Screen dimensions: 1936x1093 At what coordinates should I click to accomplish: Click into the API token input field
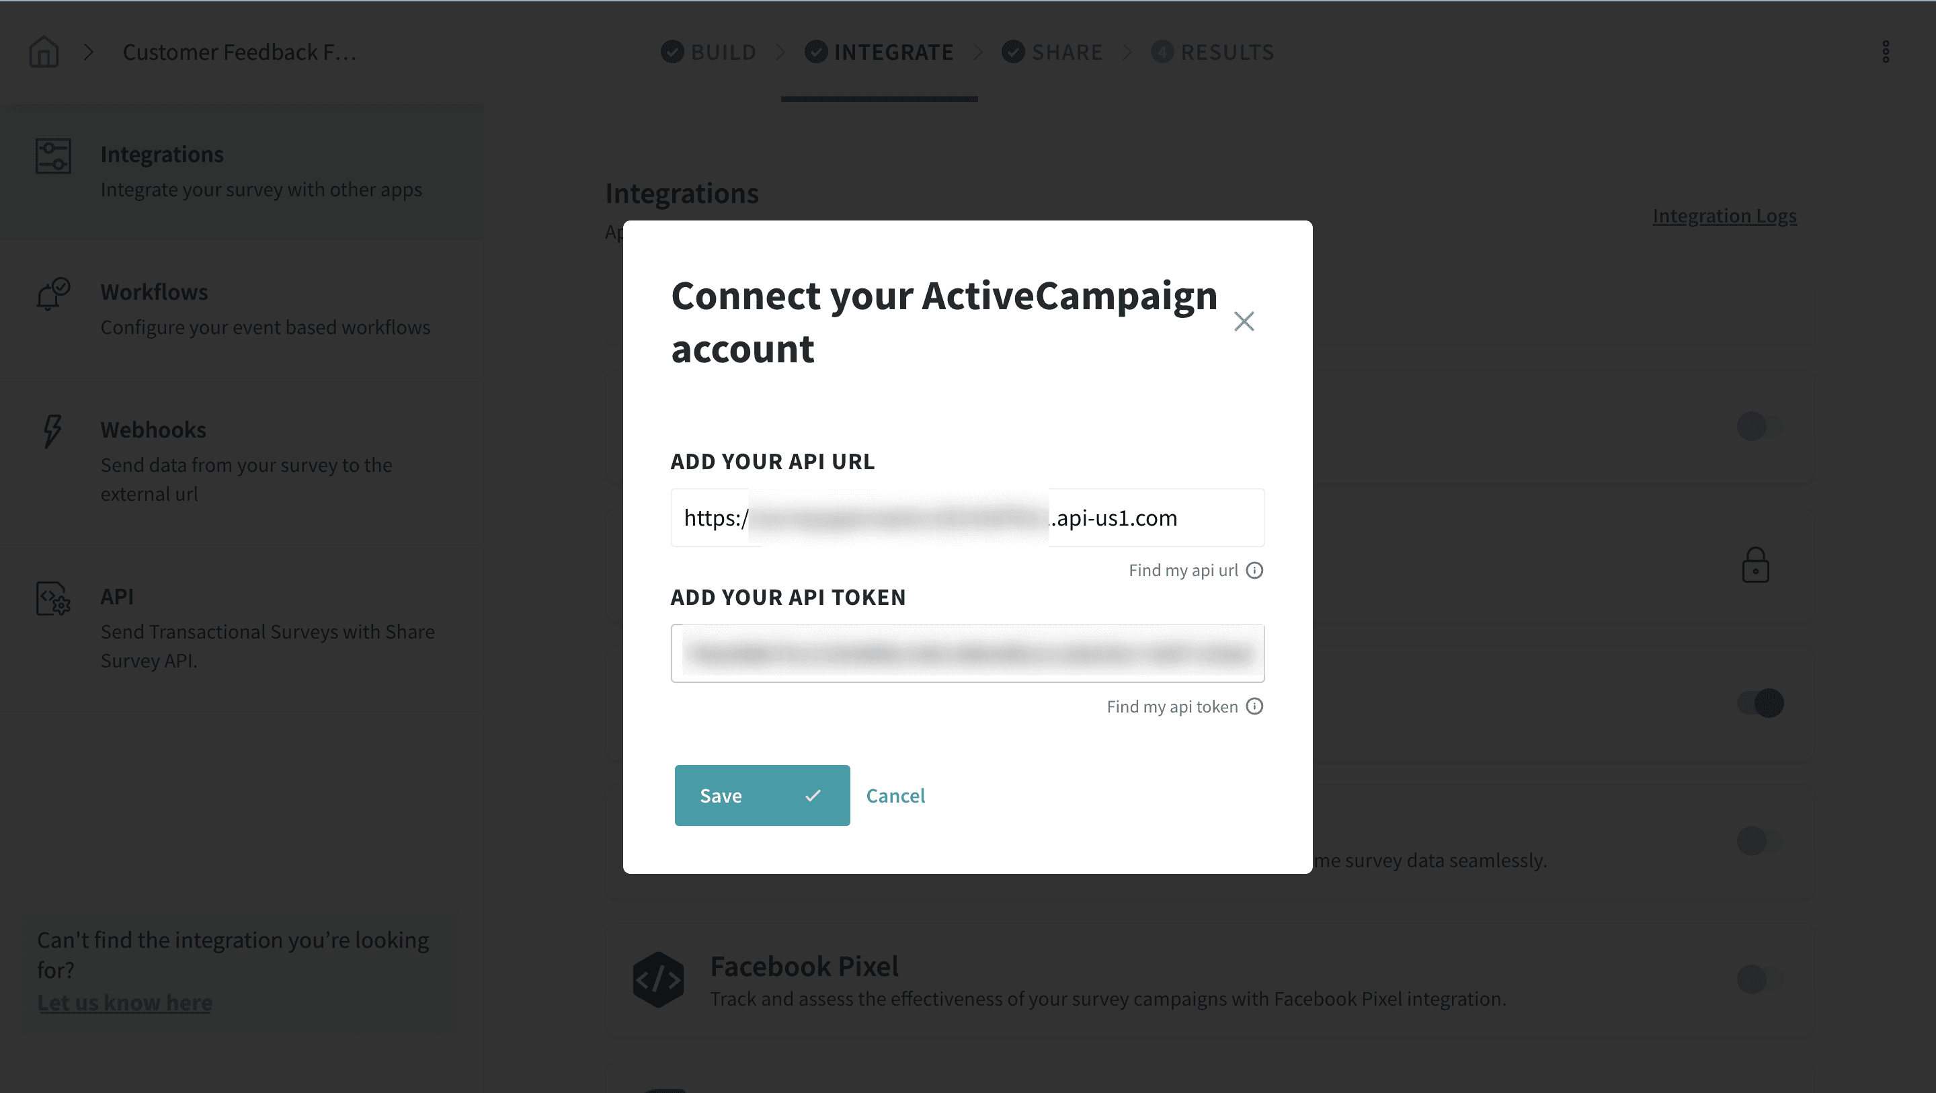[x=967, y=653]
